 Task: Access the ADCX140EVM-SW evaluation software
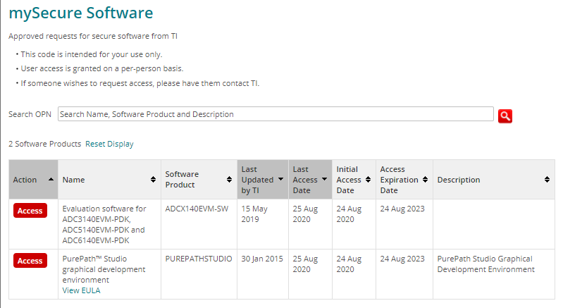tap(30, 211)
